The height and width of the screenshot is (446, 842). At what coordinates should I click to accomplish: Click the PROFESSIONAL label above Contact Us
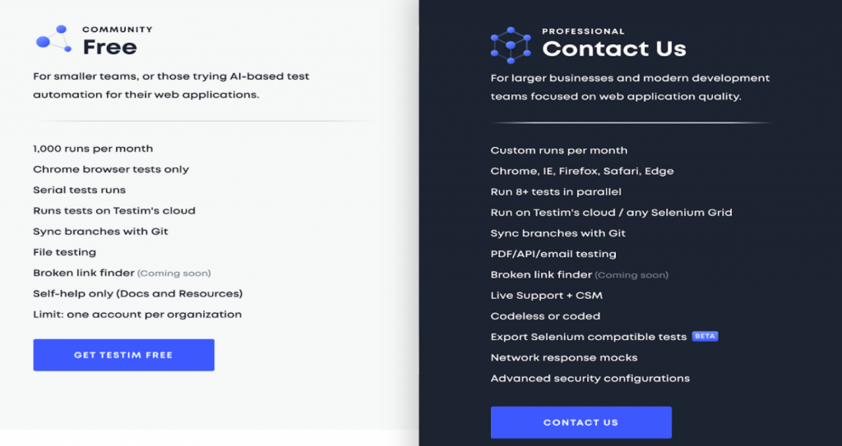pyautogui.click(x=583, y=32)
